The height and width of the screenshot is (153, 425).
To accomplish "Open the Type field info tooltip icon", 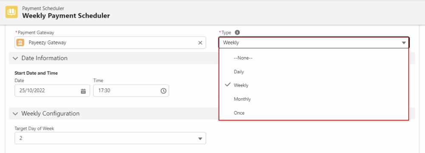I will [x=237, y=32].
